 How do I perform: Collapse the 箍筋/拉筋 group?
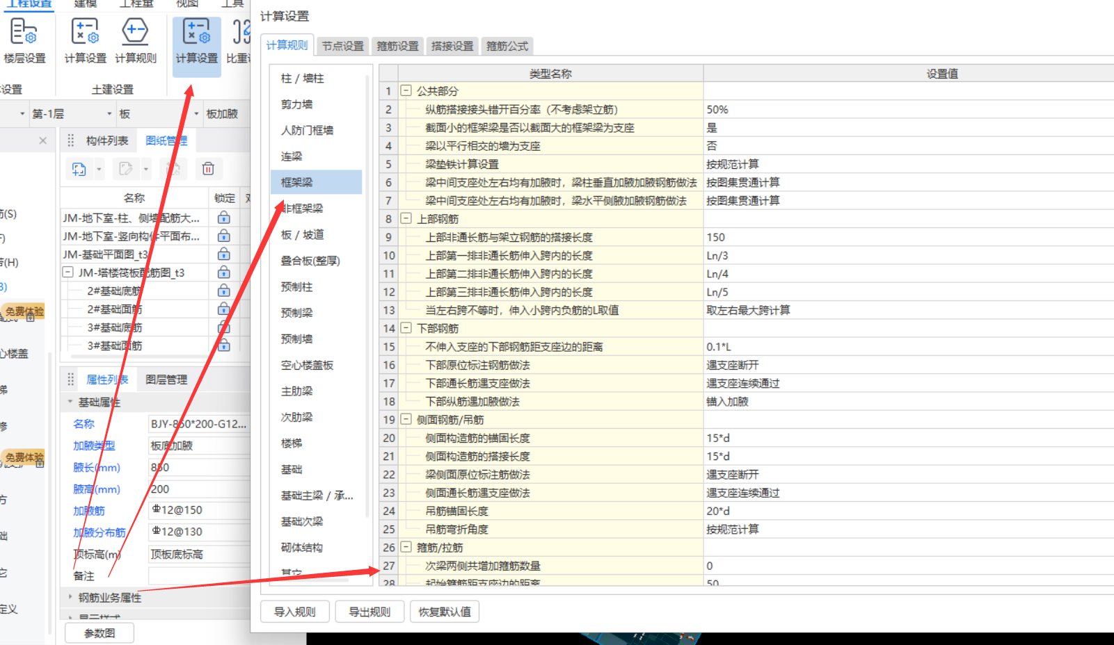(406, 548)
